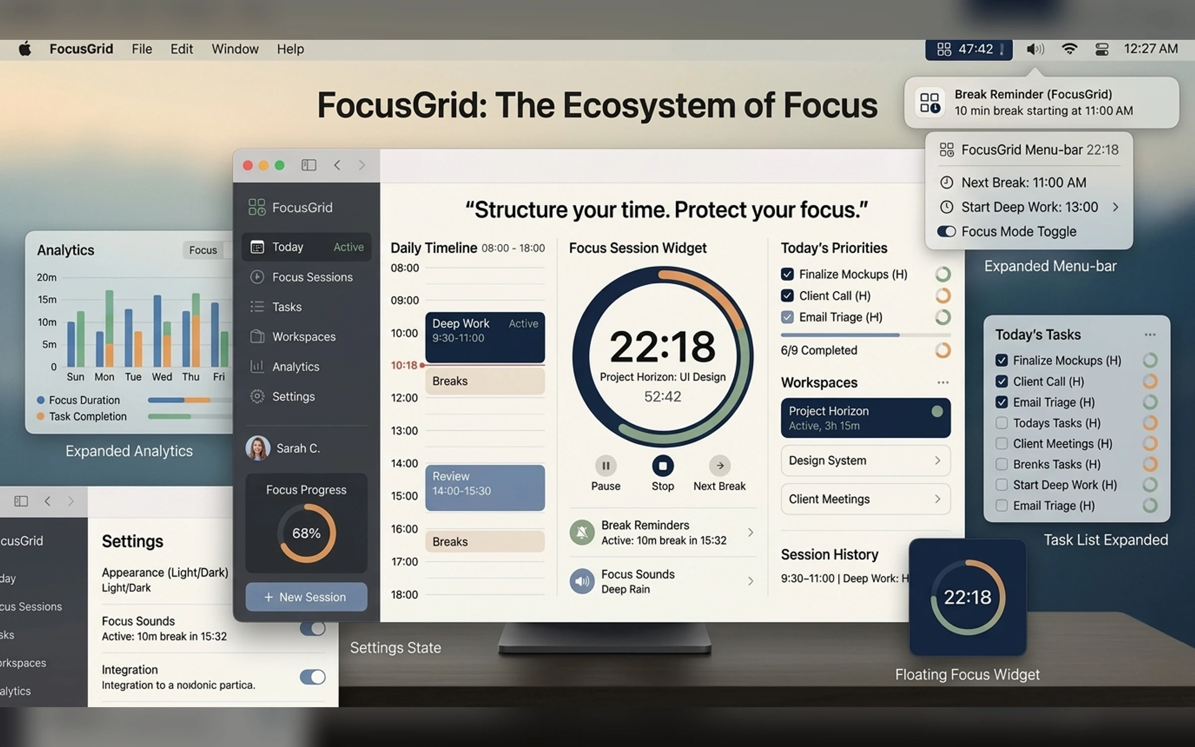Expand Break Reminders row chevron

click(x=750, y=532)
